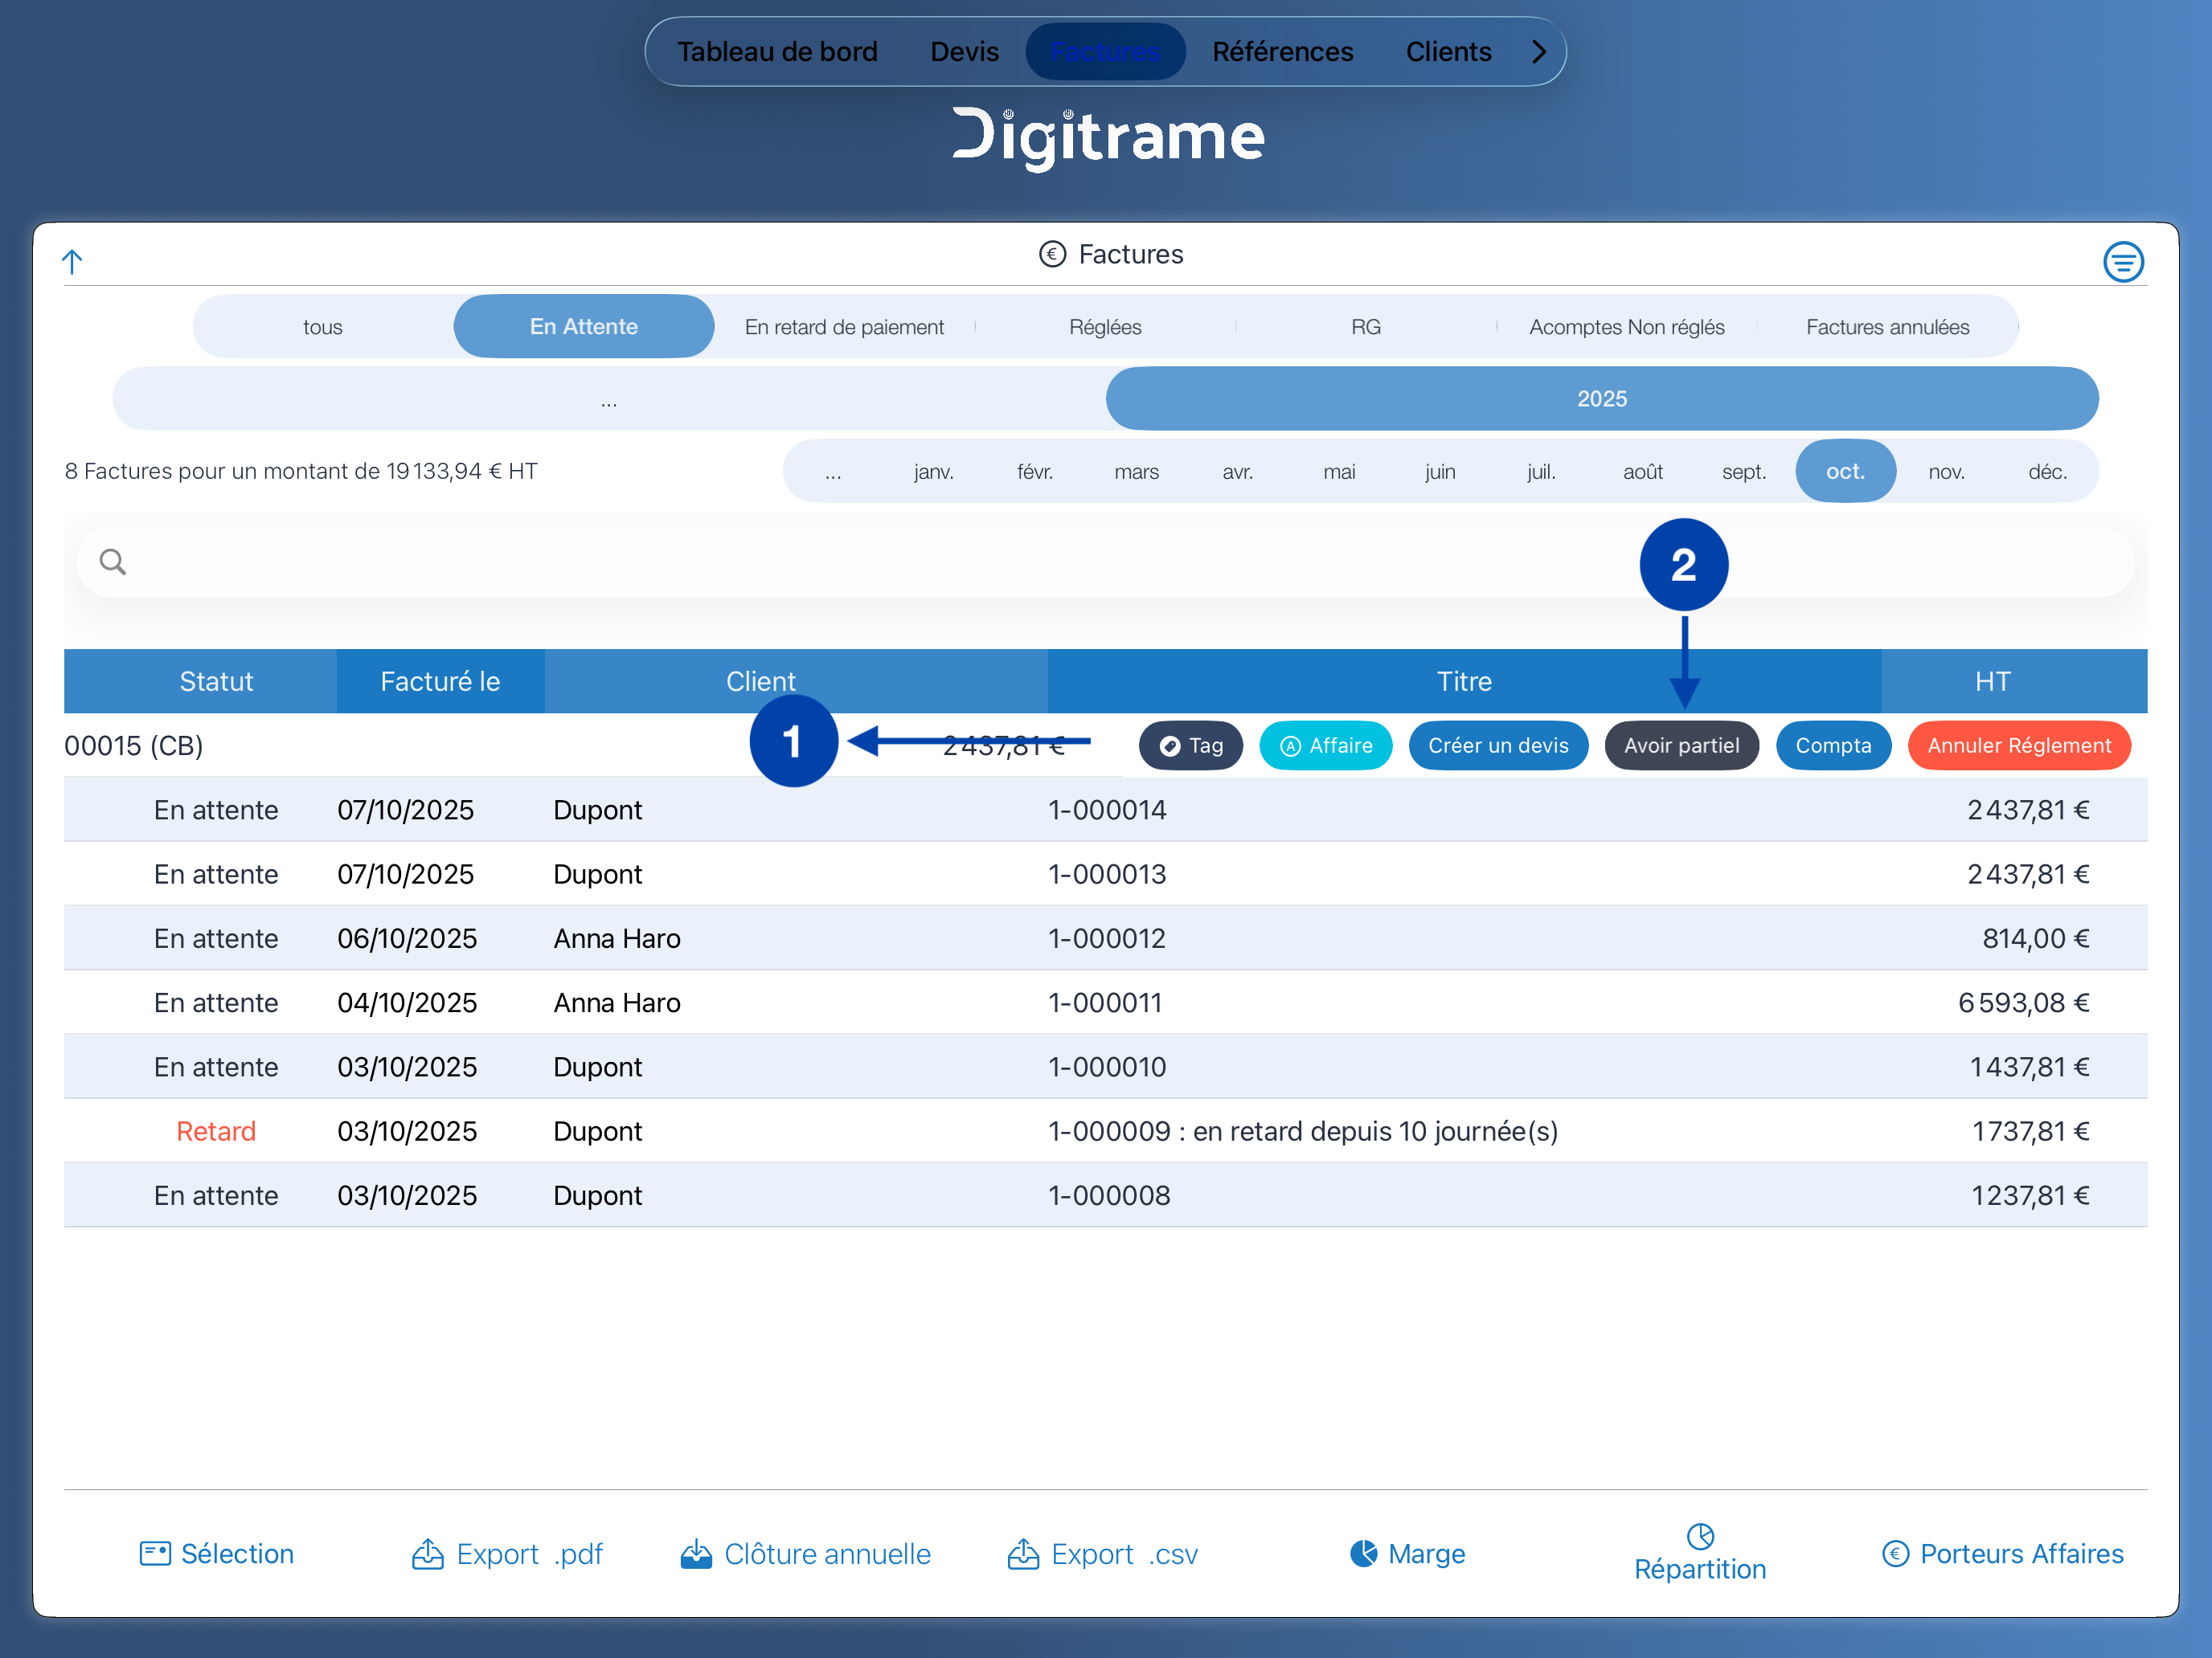Switch filter to 'Réglées' invoices

1105,327
